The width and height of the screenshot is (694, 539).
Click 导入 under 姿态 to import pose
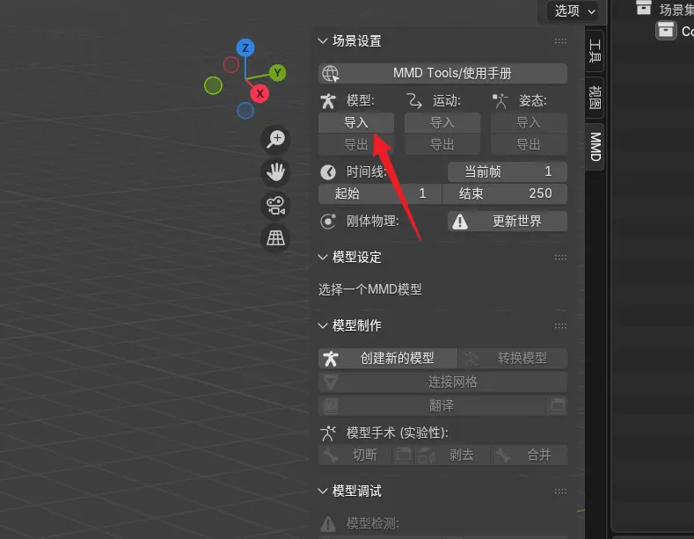(x=529, y=122)
